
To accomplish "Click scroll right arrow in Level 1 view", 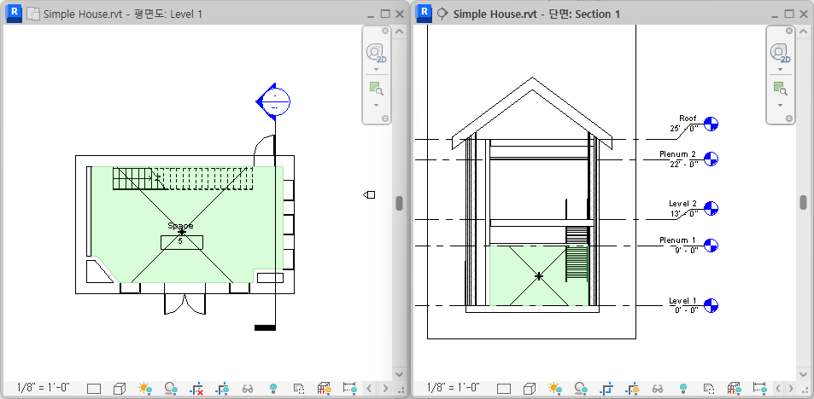I will 385,388.
